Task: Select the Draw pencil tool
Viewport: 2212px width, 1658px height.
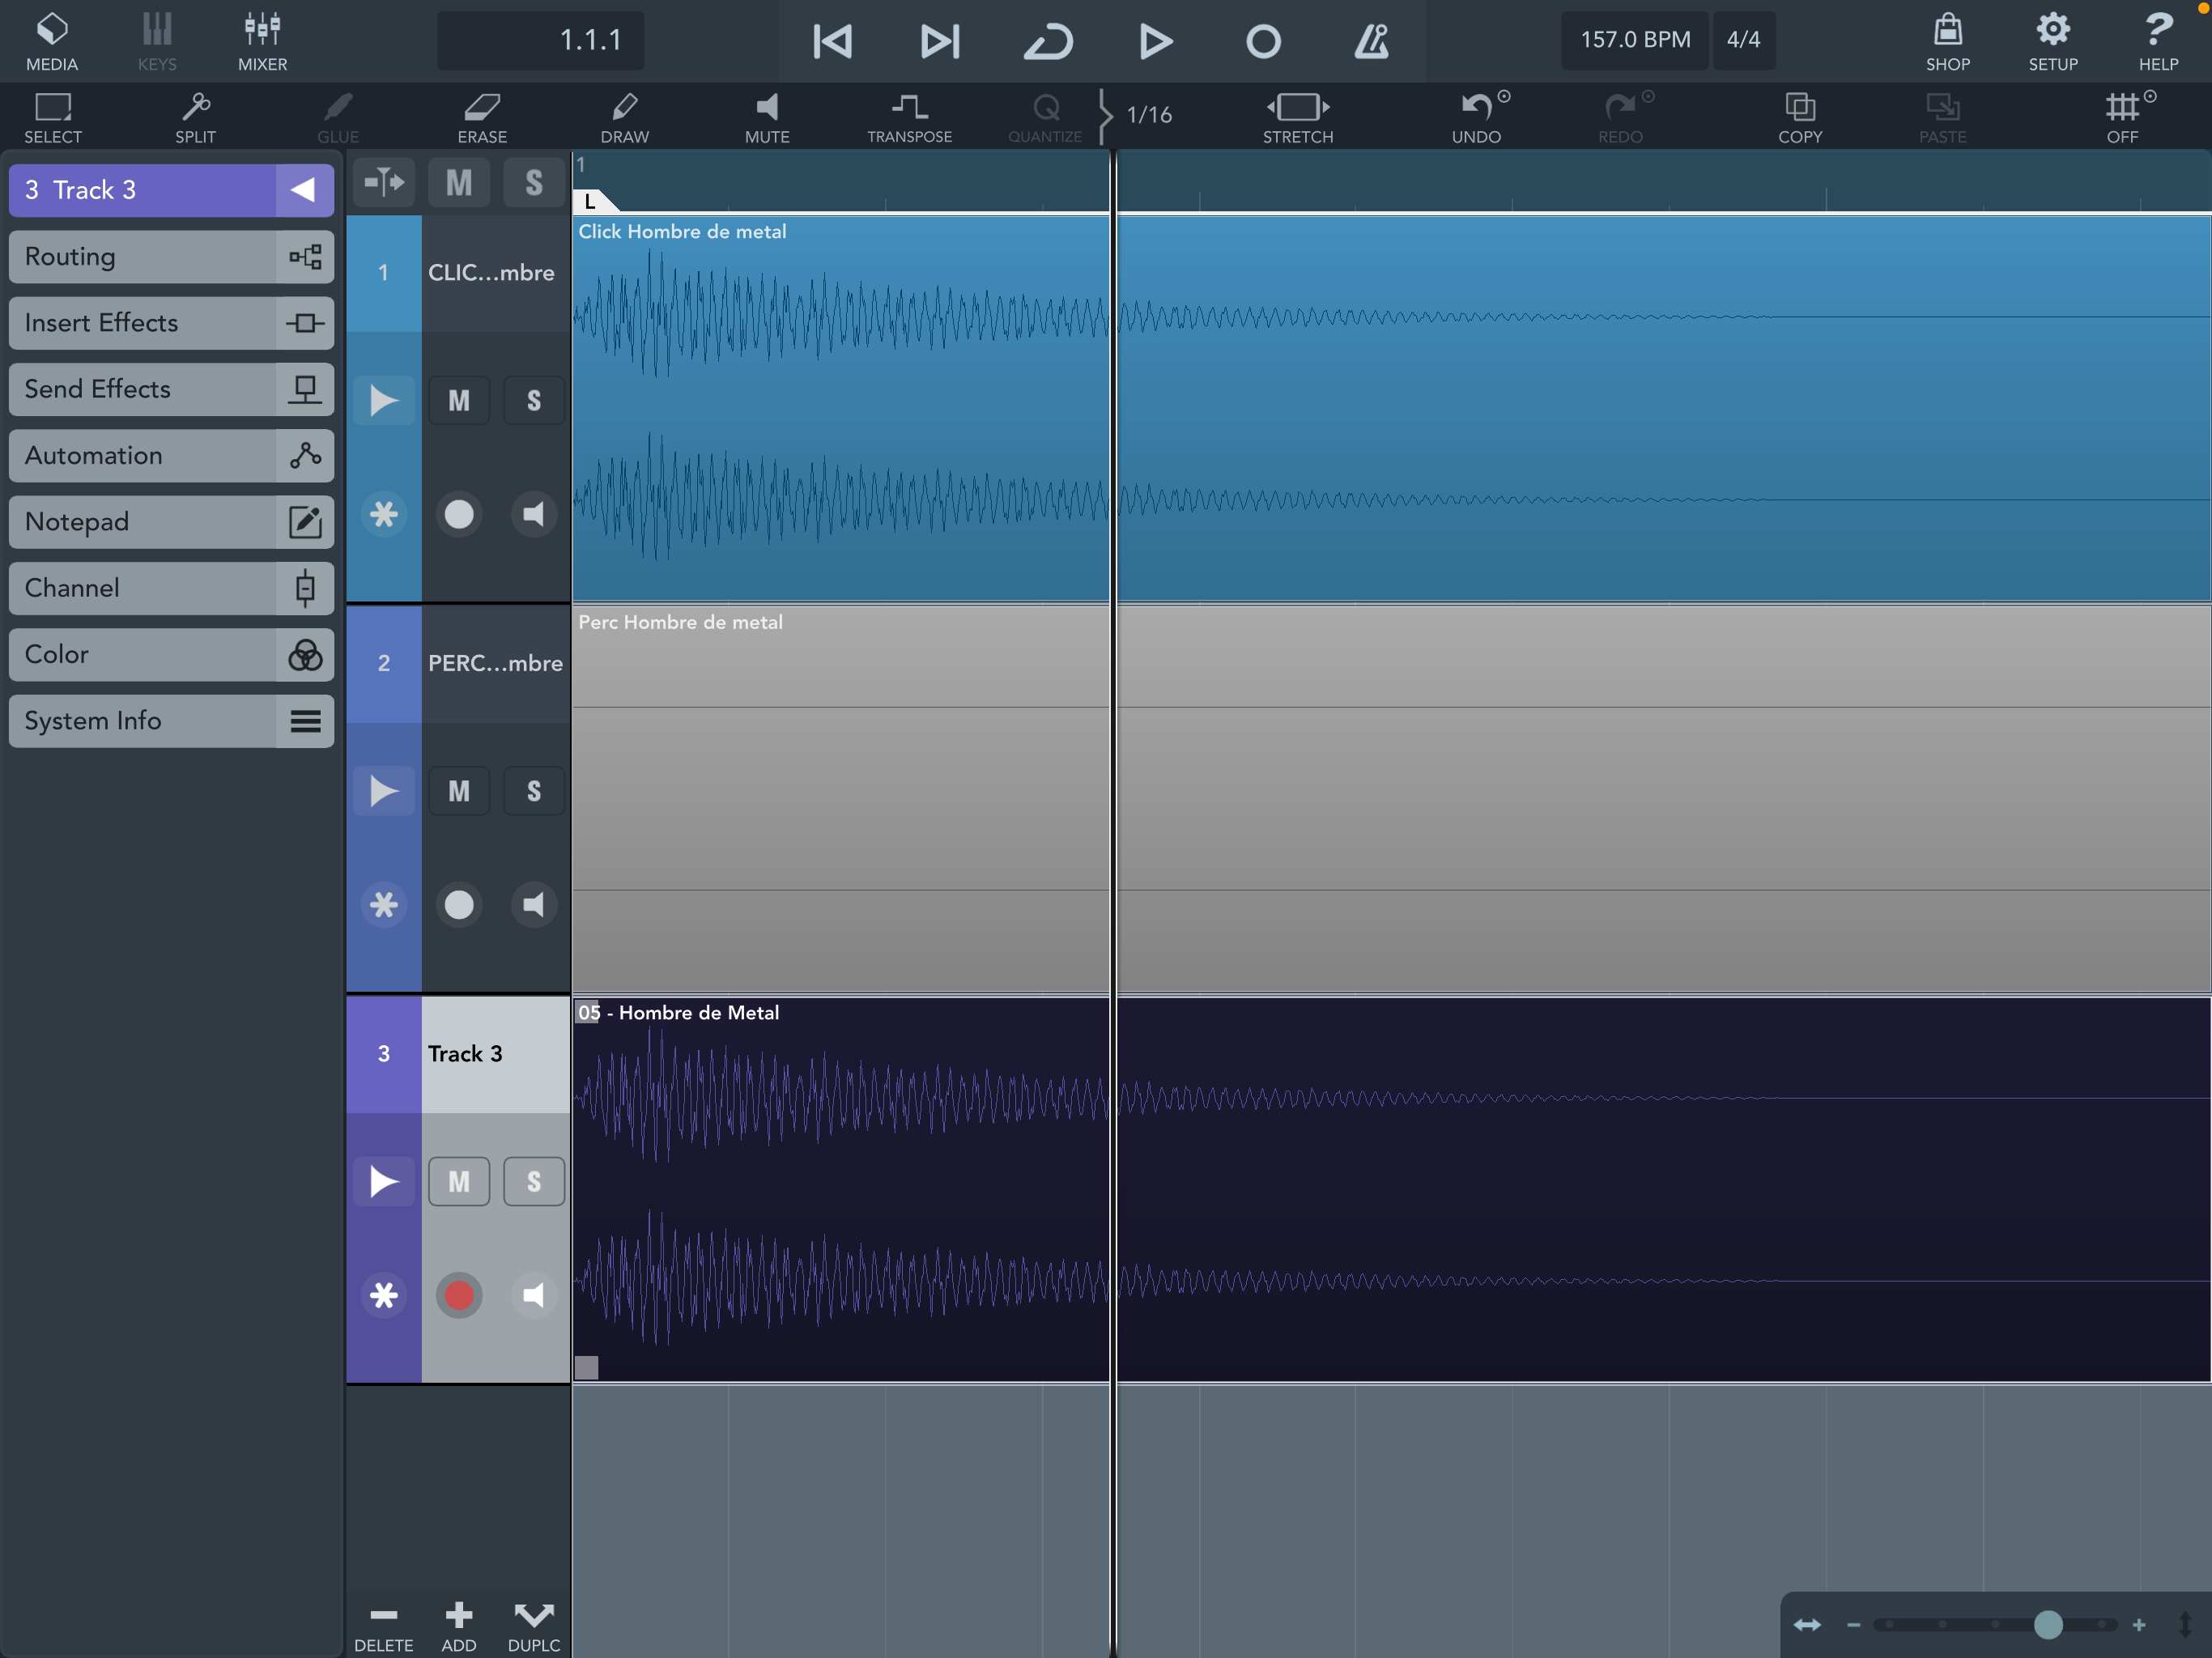Action: 624,116
